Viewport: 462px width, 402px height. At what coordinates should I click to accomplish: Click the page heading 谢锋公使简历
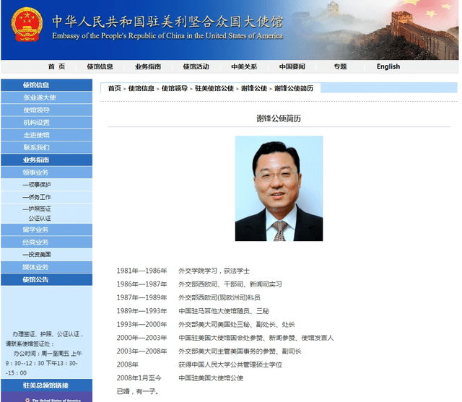(x=279, y=118)
